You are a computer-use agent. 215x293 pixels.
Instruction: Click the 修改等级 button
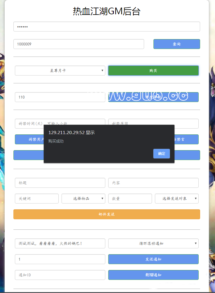click(153, 97)
